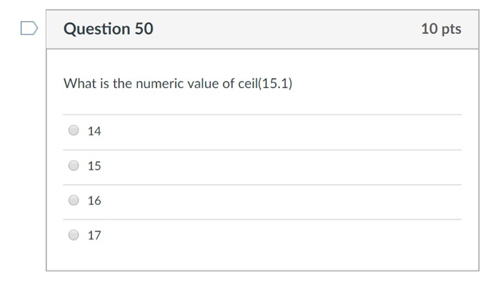Click empty space in the 14 answer row
The image size is (485, 293).
click(x=277, y=132)
